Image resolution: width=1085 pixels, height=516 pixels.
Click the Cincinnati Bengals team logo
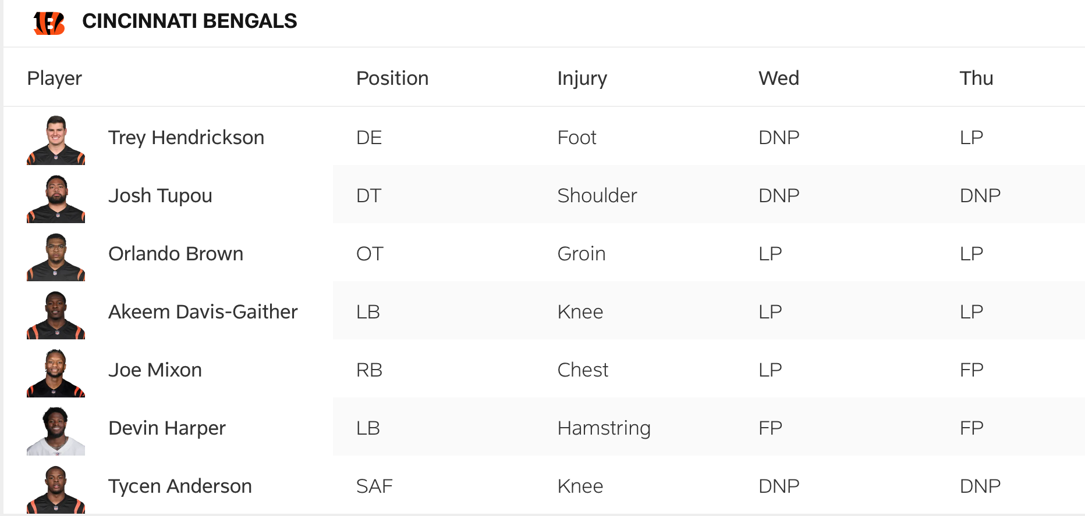(x=49, y=23)
